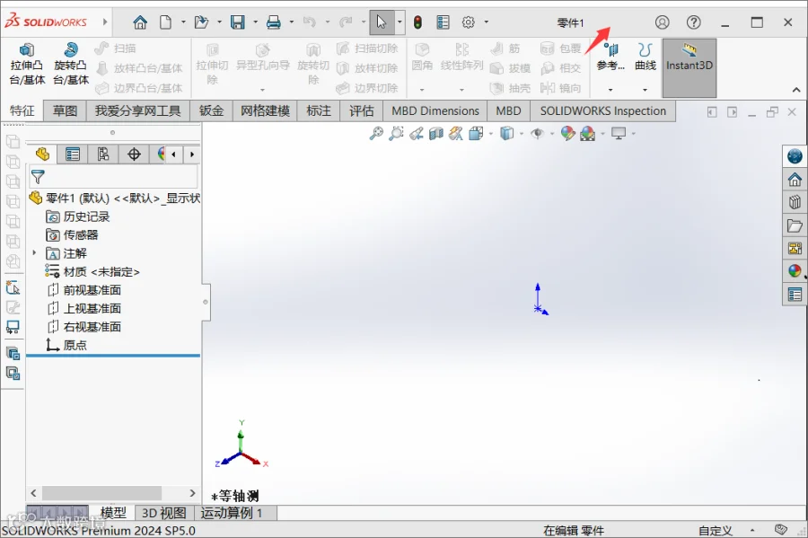Toggle the Instant3D button
808x538 pixels.
point(689,67)
